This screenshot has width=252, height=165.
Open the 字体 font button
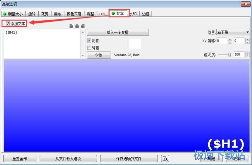[99, 55]
